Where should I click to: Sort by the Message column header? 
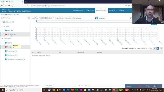pos(99,52)
